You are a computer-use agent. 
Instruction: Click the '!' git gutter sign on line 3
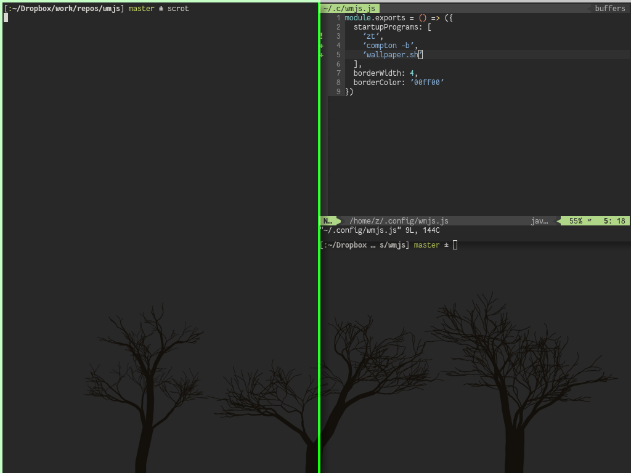[322, 36]
